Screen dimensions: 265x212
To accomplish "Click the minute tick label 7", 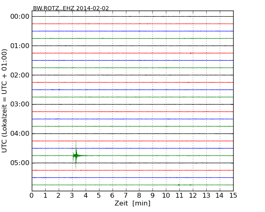I will point(126,196).
